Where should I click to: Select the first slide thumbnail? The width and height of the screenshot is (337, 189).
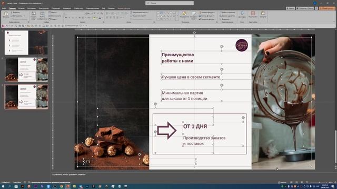(26, 43)
